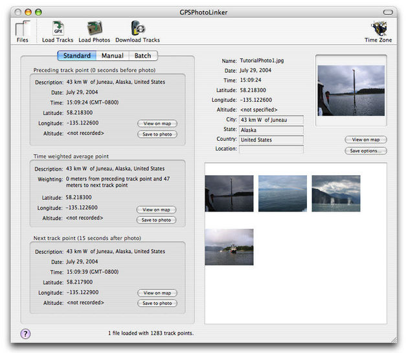Select the boat photo thumbnail

229,247
